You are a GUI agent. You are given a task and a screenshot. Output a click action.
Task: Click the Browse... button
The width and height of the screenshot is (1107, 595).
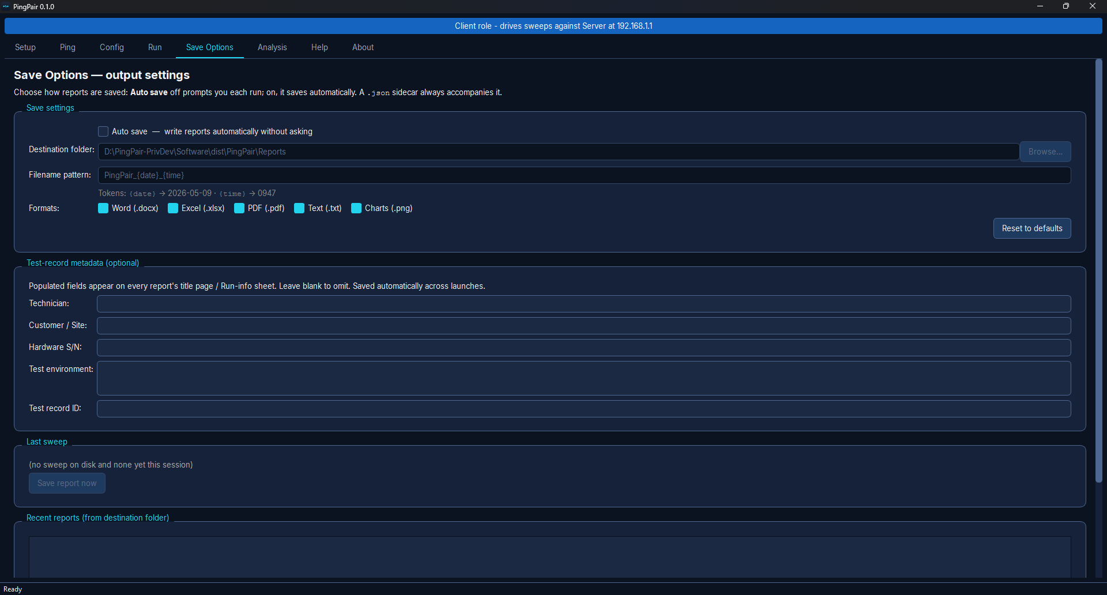pos(1045,152)
